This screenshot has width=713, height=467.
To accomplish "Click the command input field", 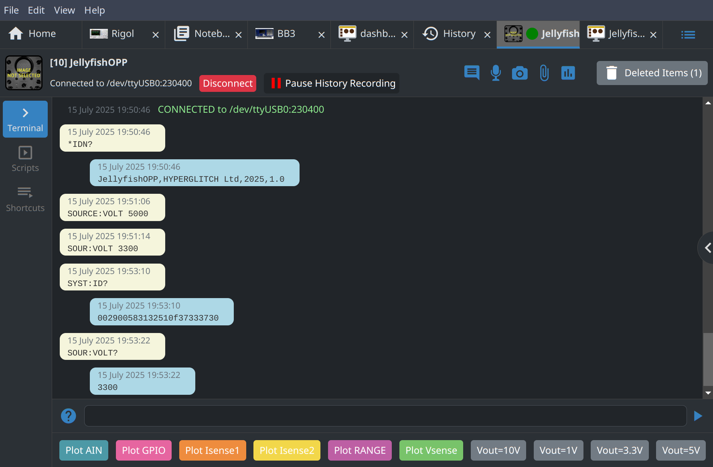I will [x=385, y=416].
